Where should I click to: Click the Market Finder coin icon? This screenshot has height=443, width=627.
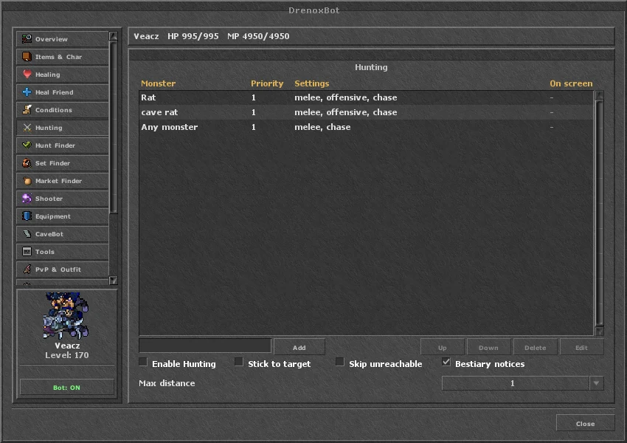tap(27, 180)
